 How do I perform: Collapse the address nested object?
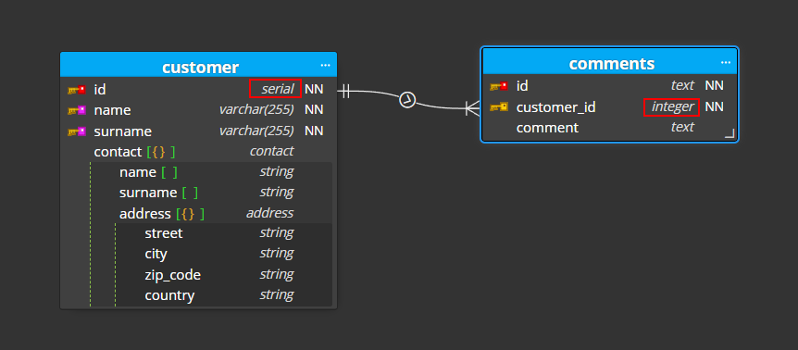point(191,214)
